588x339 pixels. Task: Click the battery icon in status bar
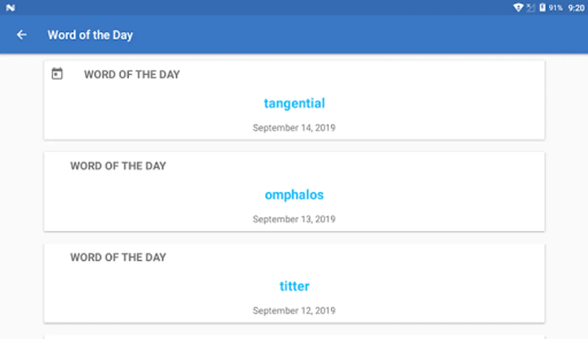point(542,8)
